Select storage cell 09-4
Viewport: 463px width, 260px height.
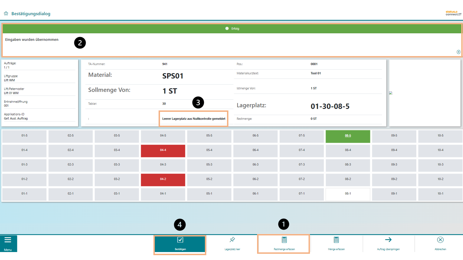pos(394,150)
